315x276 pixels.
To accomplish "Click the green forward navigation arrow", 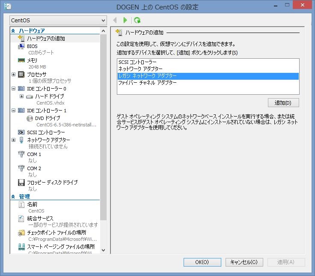I will point(125,20).
